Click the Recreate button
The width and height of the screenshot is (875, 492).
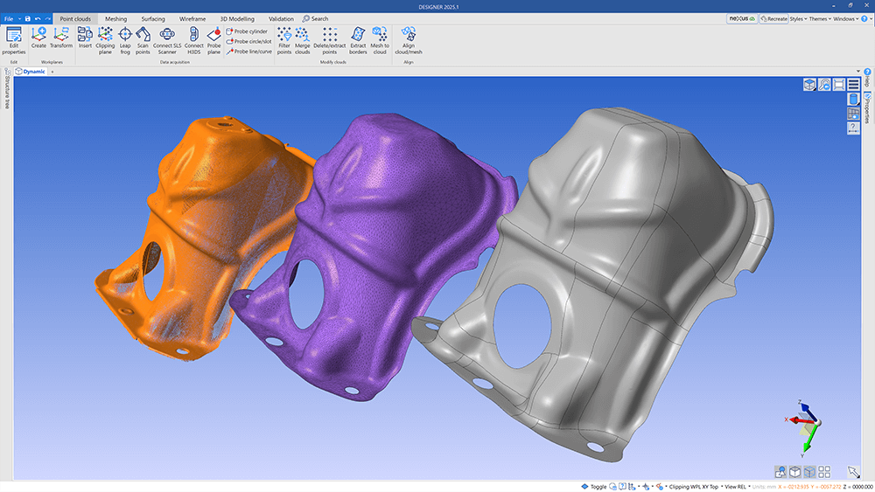774,19
